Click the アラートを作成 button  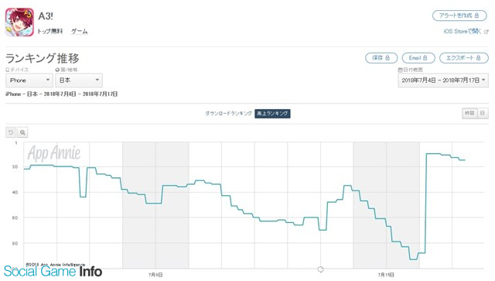coord(459,15)
